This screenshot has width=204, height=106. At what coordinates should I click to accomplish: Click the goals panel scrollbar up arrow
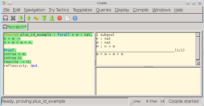pyautogui.click(x=198, y=35)
